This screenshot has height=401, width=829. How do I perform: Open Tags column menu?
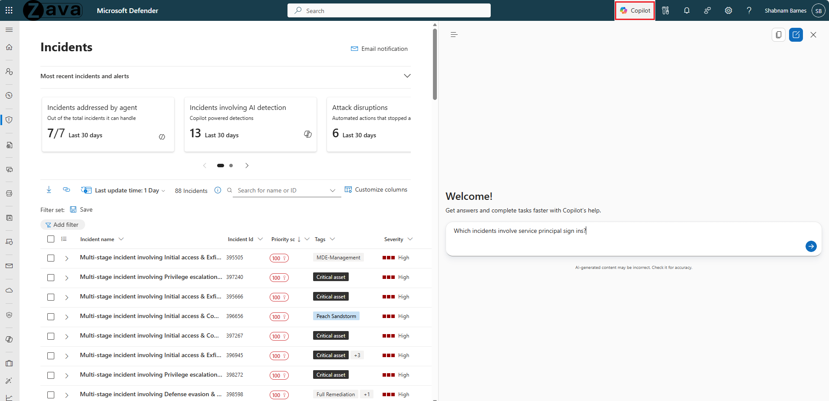(332, 239)
